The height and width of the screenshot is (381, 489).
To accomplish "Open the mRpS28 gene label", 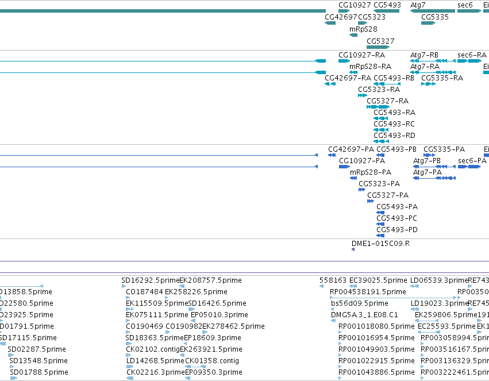I will tap(363, 29).
